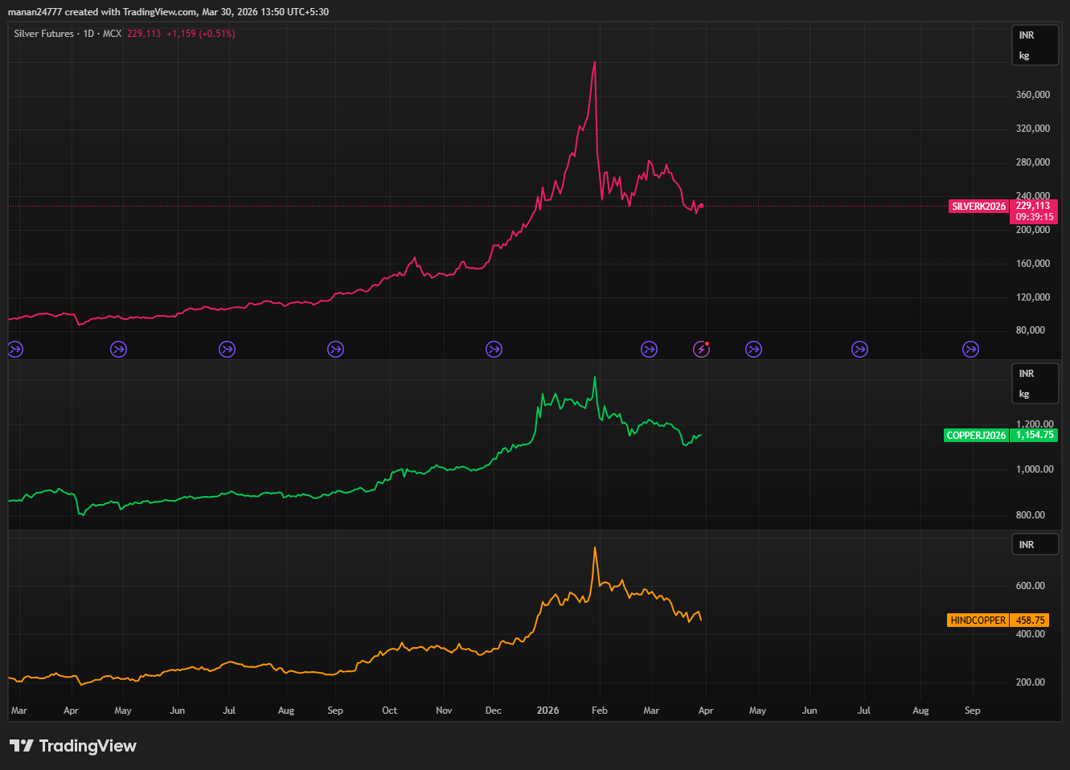Select the rollover marker beneath the early July area
1070x770 pixels.
[228, 349]
